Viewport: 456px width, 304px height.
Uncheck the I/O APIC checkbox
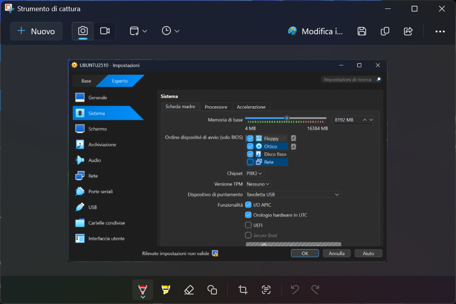click(x=248, y=205)
